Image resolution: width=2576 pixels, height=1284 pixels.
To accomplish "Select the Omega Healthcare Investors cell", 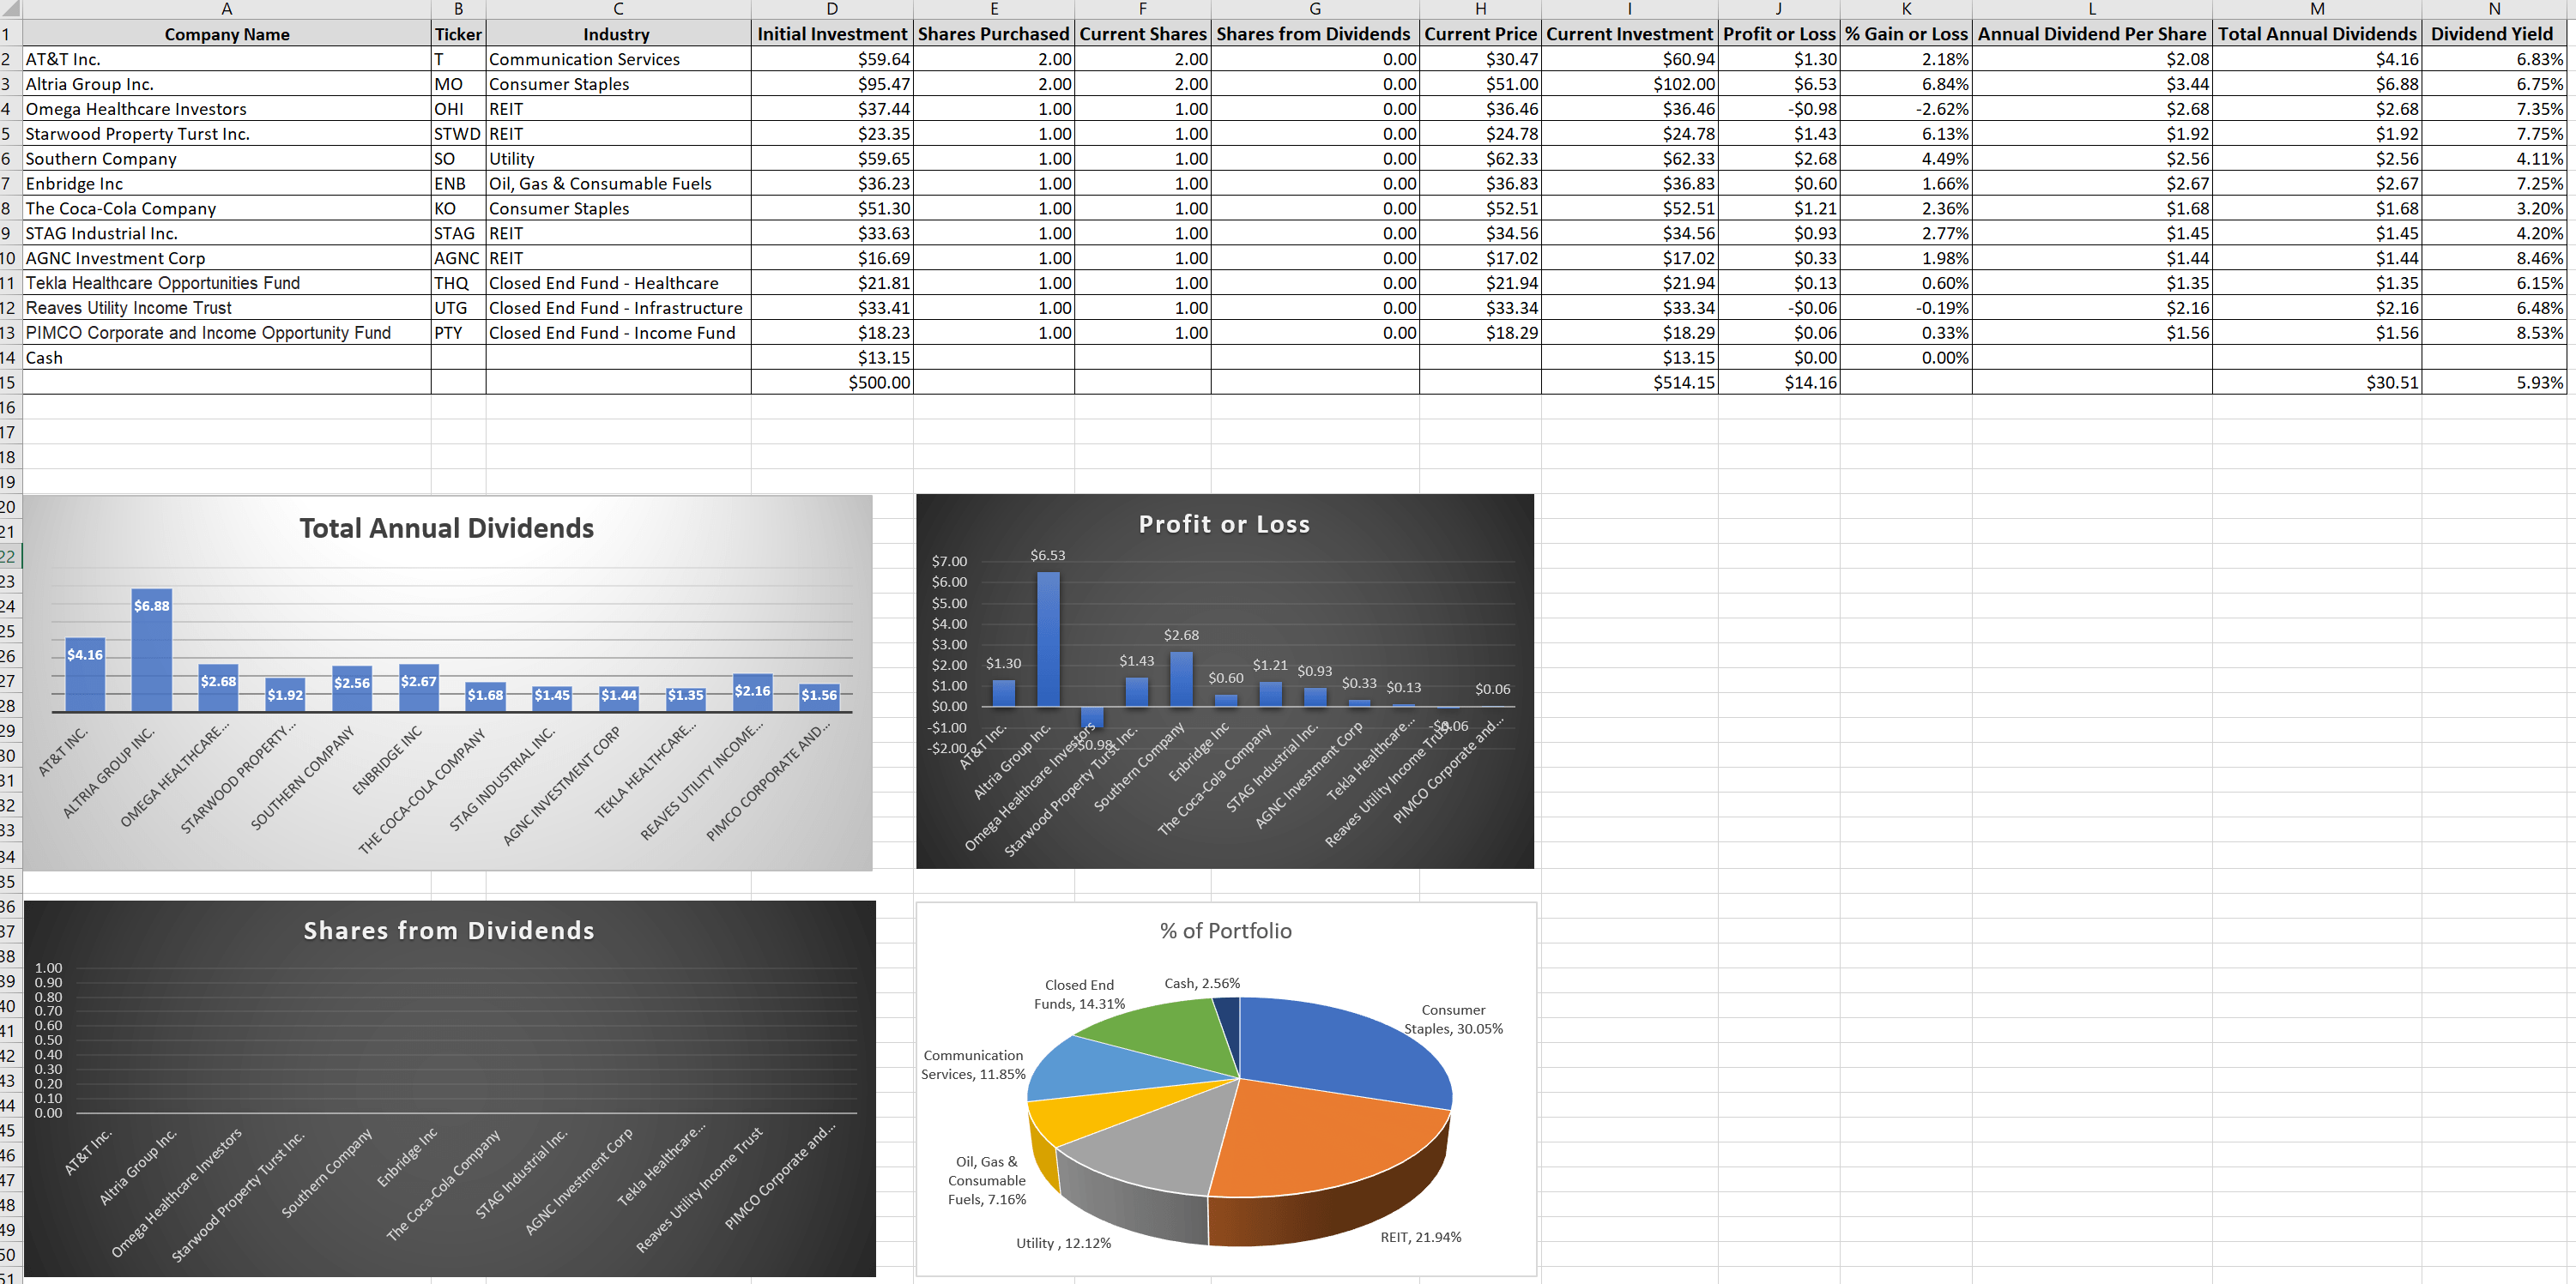I will 227,109.
